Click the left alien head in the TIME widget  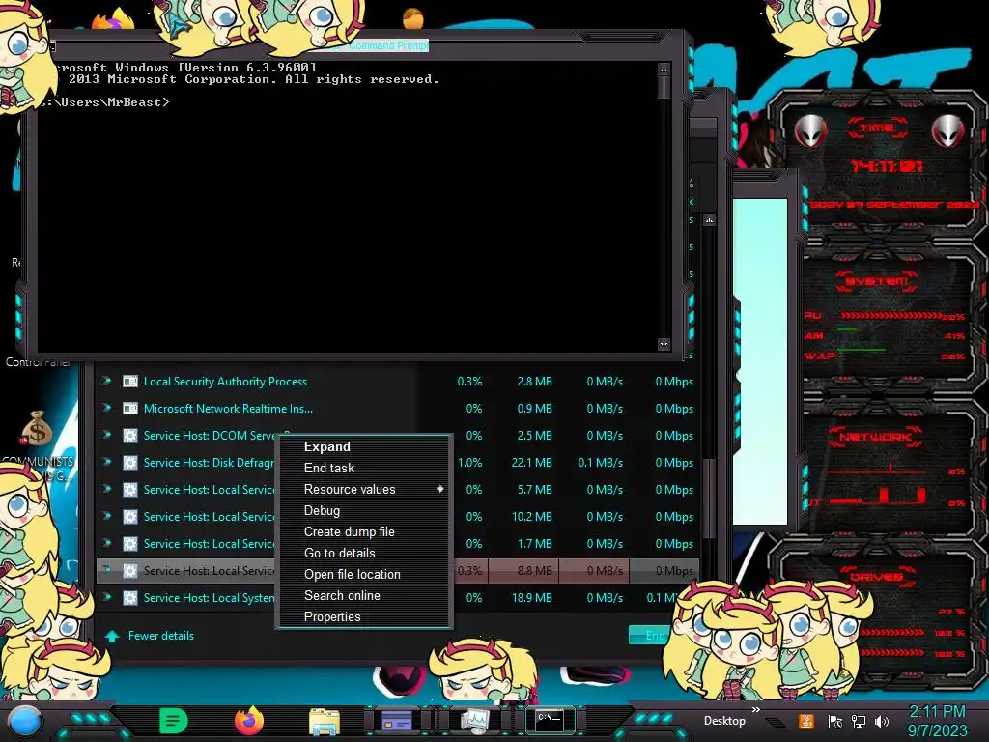(810, 130)
